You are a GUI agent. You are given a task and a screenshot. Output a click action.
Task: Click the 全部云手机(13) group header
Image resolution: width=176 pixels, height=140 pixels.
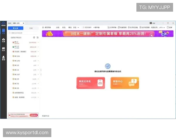[x=16, y=38]
